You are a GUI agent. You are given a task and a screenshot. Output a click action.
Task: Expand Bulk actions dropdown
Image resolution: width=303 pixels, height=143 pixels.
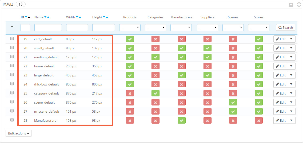coord(19,133)
